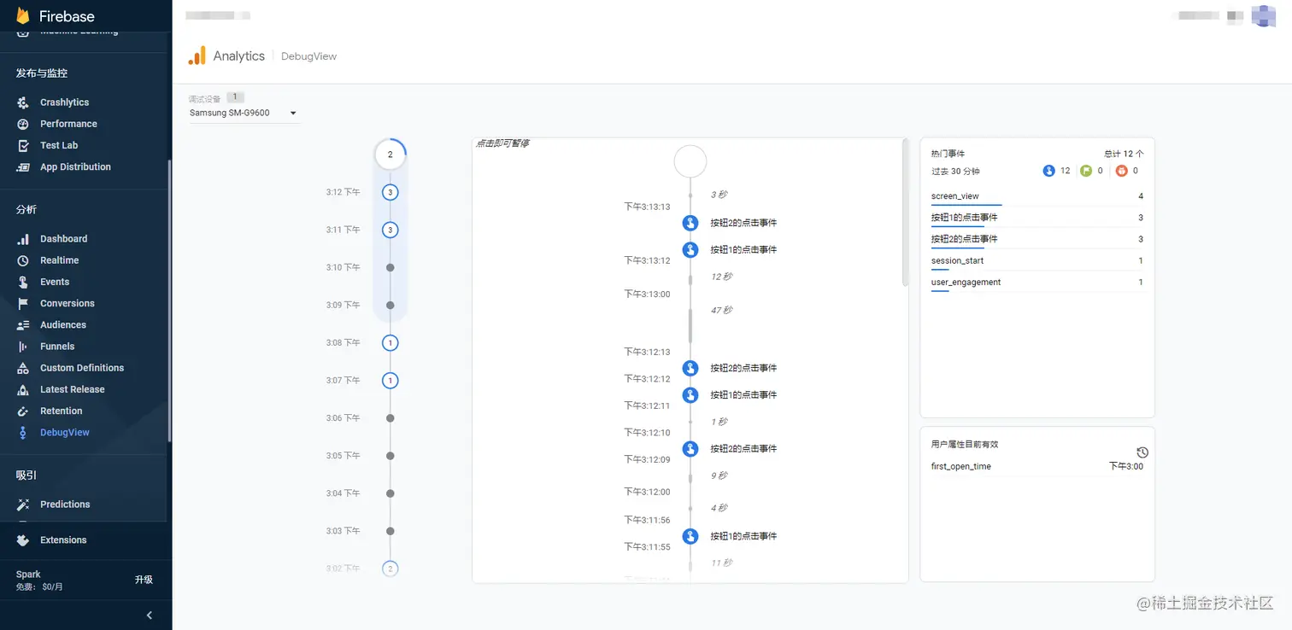The width and height of the screenshot is (1292, 630).
Task: Click the 升级 upgrade button
Action: point(144,580)
